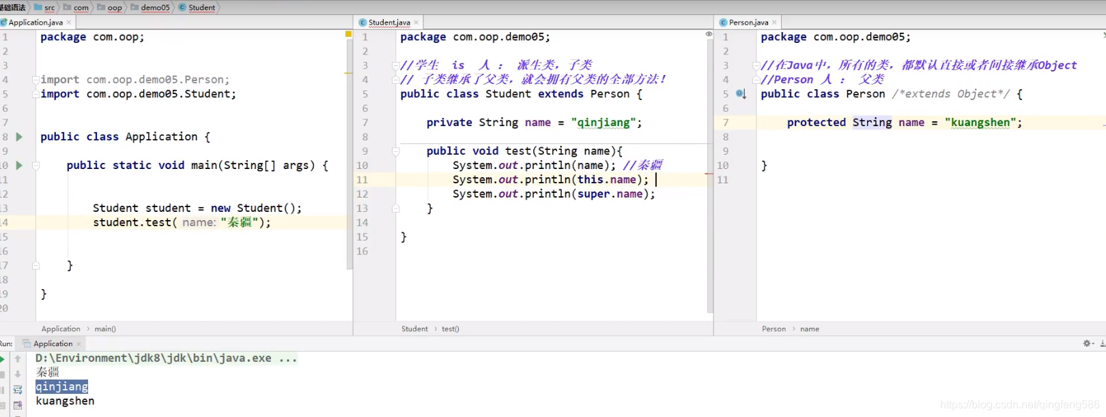Close the Person.java tab
This screenshot has height=417, width=1106.
coord(774,22)
